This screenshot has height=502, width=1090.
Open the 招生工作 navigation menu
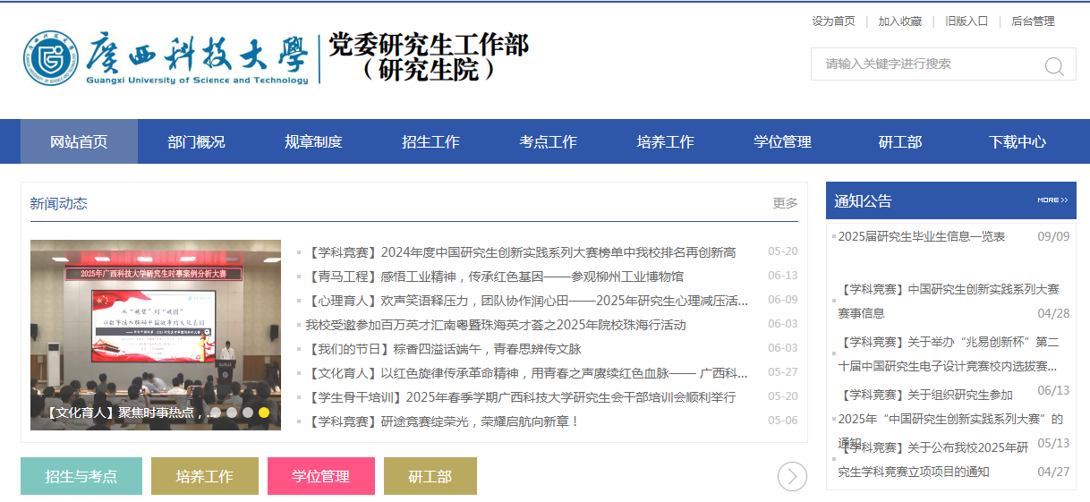pyautogui.click(x=430, y=141)
